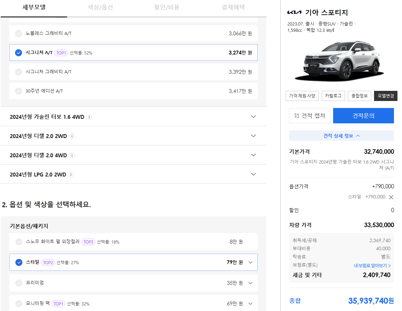This screenshot has height=311, width=402.
Task: Click the Kia Sportage car image
Action: click(339, 61)
